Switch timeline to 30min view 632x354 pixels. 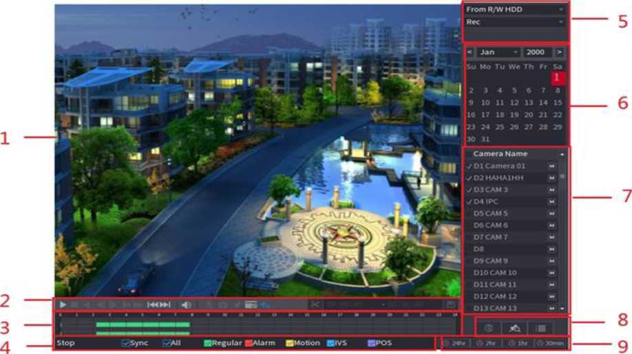(x=551, y=343)
